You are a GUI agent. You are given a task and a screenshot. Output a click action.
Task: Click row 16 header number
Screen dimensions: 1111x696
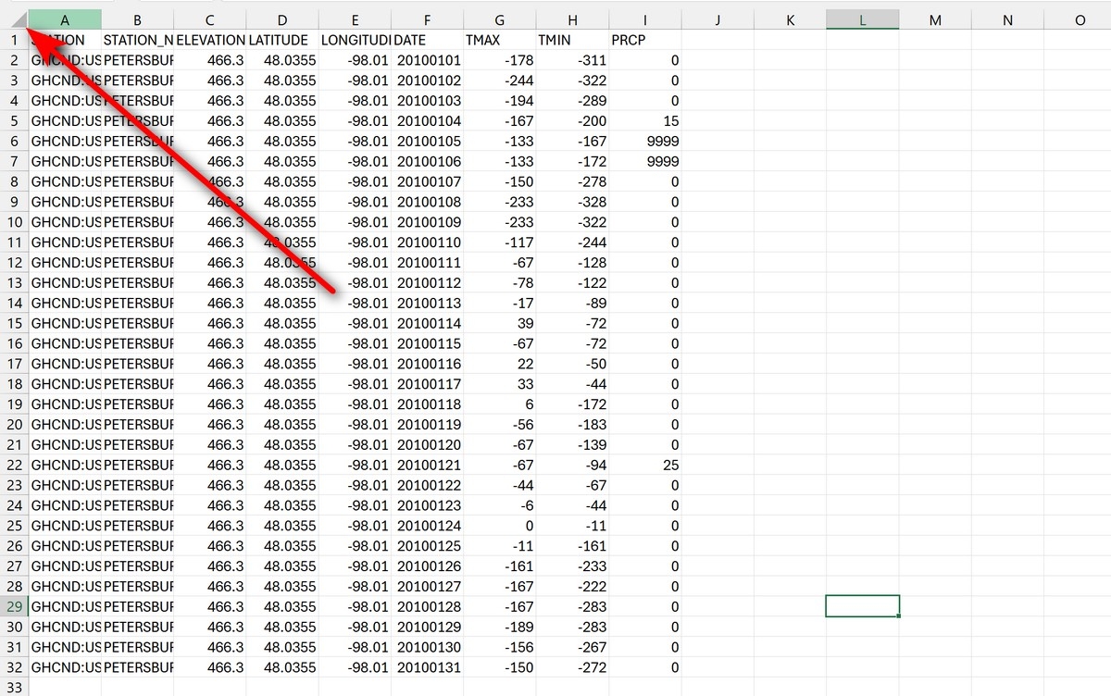point(14,343)
